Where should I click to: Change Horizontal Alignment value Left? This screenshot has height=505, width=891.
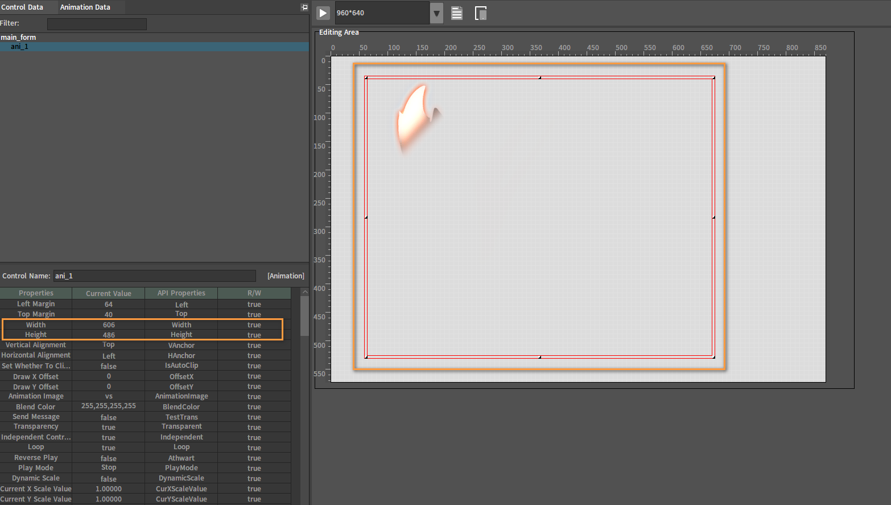tap(109, 355)
